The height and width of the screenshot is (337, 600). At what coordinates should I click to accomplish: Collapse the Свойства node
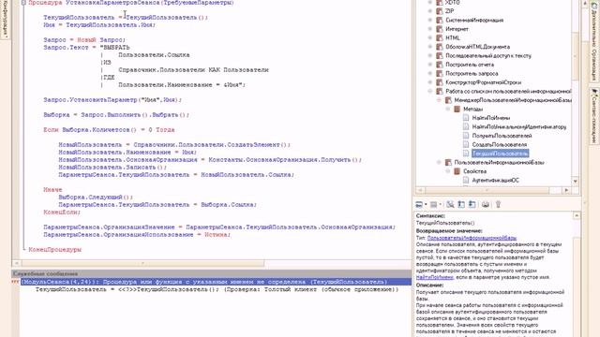448,171
